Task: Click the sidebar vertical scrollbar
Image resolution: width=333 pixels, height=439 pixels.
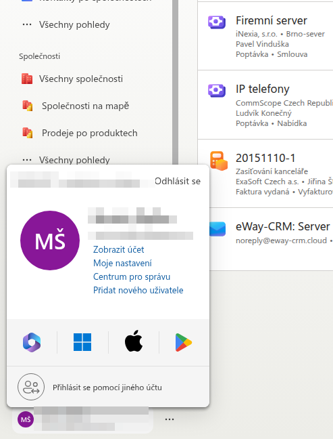Action: coord(175,82)
